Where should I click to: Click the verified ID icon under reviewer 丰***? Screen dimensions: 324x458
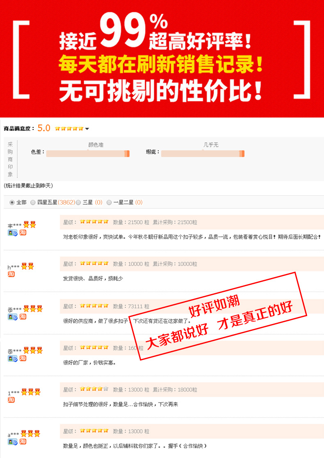(x=13, y=233)
